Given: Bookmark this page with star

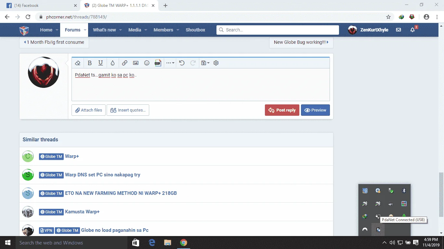Looking at the screenshot, I should (x=388, y=17).
